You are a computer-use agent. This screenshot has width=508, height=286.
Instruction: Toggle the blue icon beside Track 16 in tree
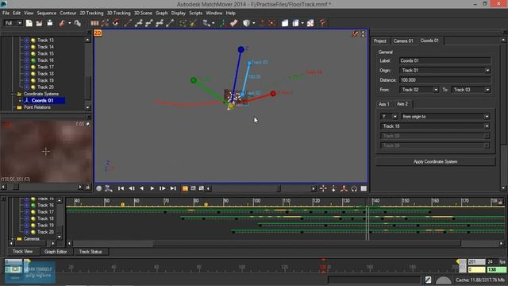(x=26, y=60)
